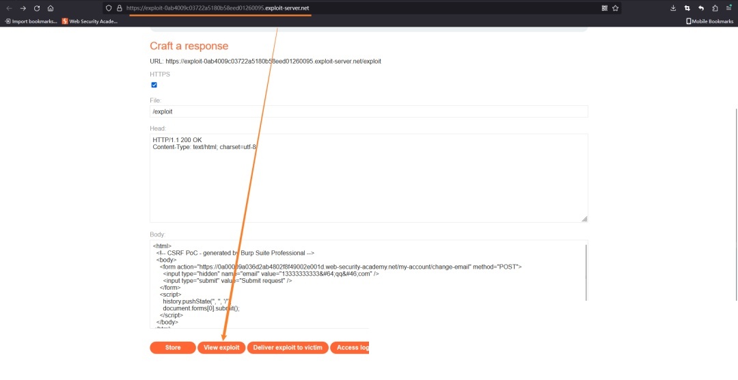Click the browser forward arrow
The height and width of the screenshot is (380, 738).
23,8
